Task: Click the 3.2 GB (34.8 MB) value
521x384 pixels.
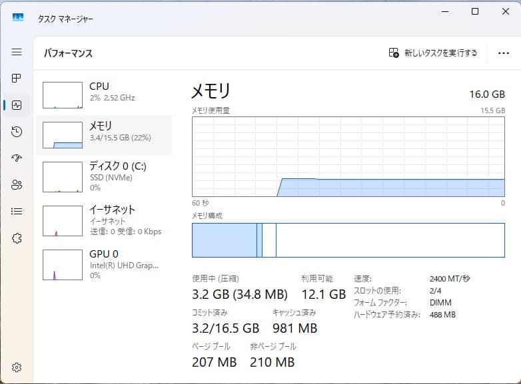Action: [240, 294]
